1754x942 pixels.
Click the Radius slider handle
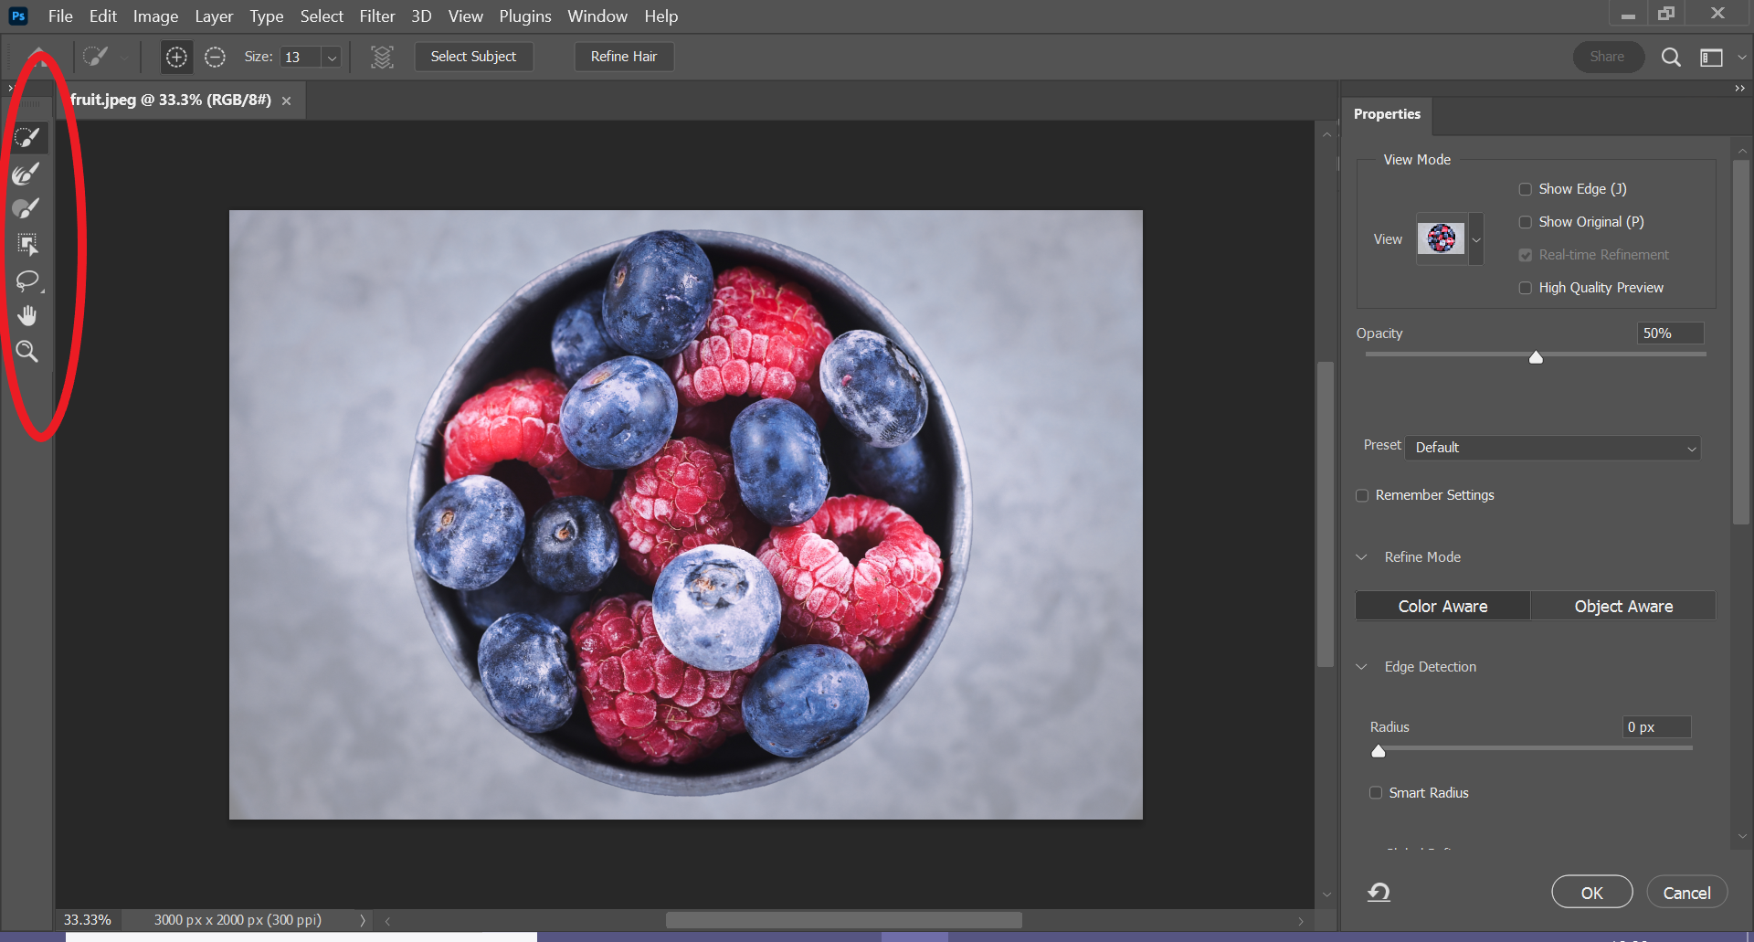[x=1379, y=751]
